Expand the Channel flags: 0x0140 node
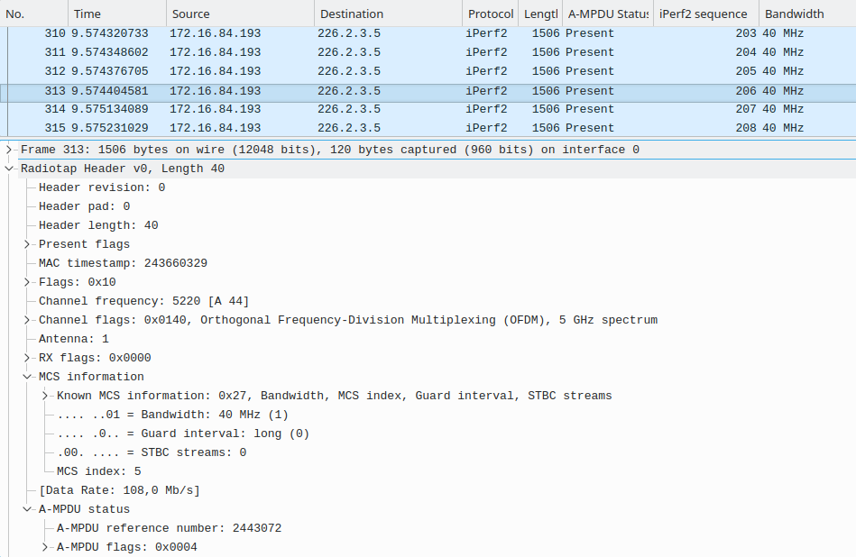The image size is (856, 557). pyautogui.click(x=27, y=320)
